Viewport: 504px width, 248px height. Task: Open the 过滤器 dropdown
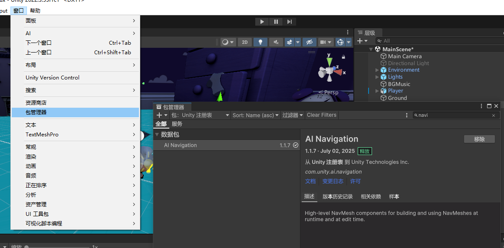click(x=293, y=115)
